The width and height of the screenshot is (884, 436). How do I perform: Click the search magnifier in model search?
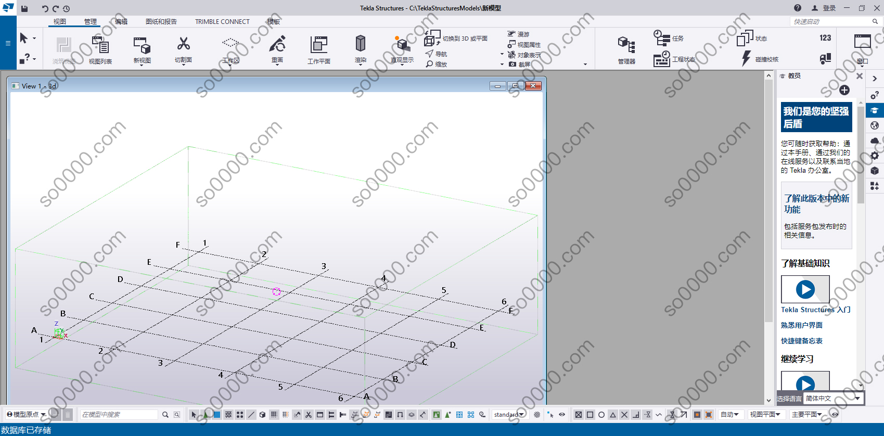165,415
